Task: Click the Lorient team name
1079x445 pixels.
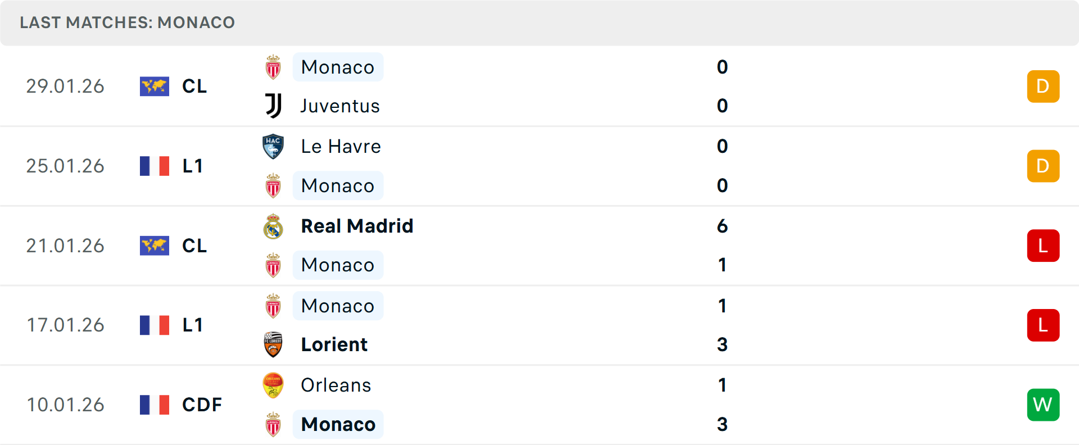Action: [334, 344]
